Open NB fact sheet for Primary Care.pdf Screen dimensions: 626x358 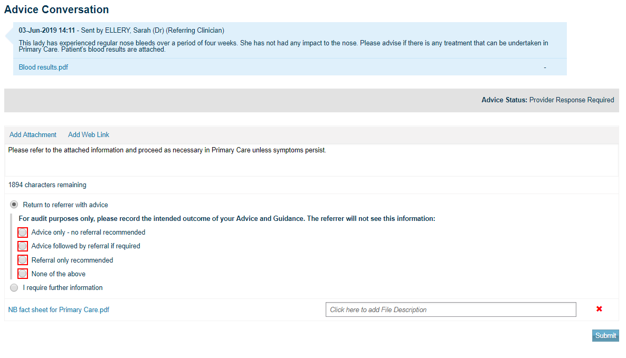pyautogui.click(x=59, y=310)
